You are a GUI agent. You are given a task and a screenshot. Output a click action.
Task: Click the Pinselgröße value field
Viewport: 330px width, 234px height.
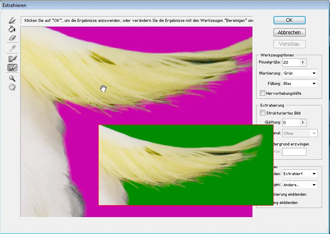pyautogui.click(x=290, y=63)
